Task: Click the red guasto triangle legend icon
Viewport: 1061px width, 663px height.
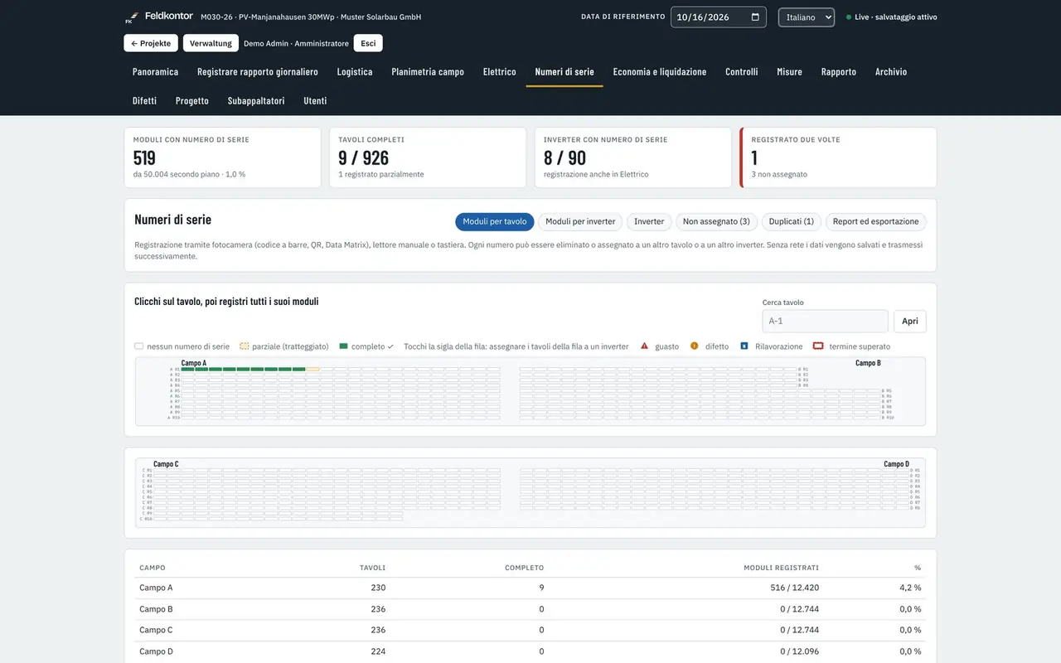Action: point(644,346)
